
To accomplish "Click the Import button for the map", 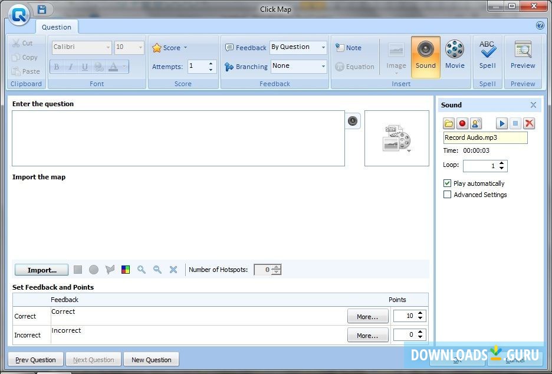I will [41, 270].
